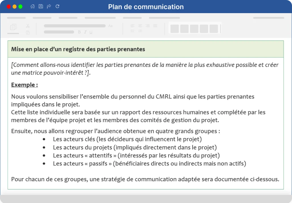Click the align left paragraph icon

pyautogui.click(x=132, y=26)
